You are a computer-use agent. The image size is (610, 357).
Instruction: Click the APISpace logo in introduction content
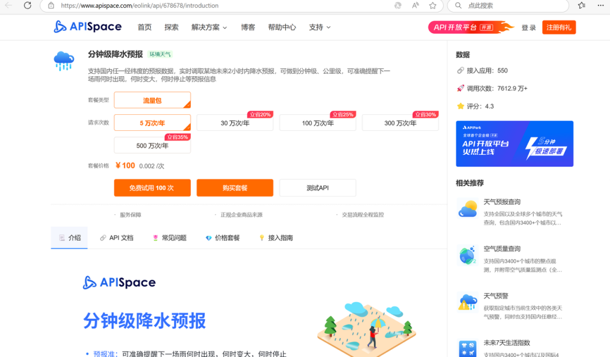click(x=119, y=283)
